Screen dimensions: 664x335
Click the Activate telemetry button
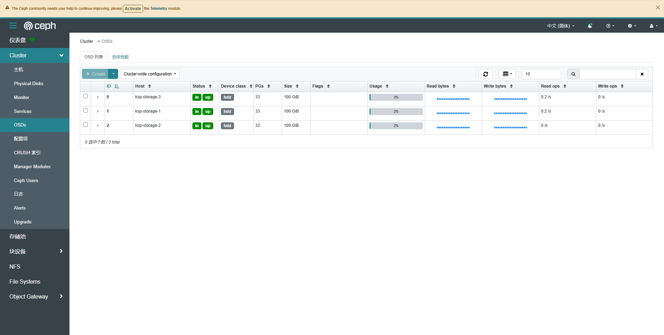(133, 8)
